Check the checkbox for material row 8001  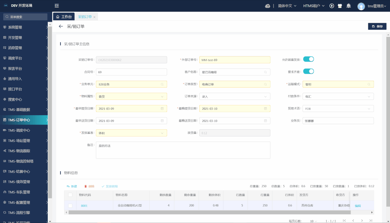tap(70, 206)
